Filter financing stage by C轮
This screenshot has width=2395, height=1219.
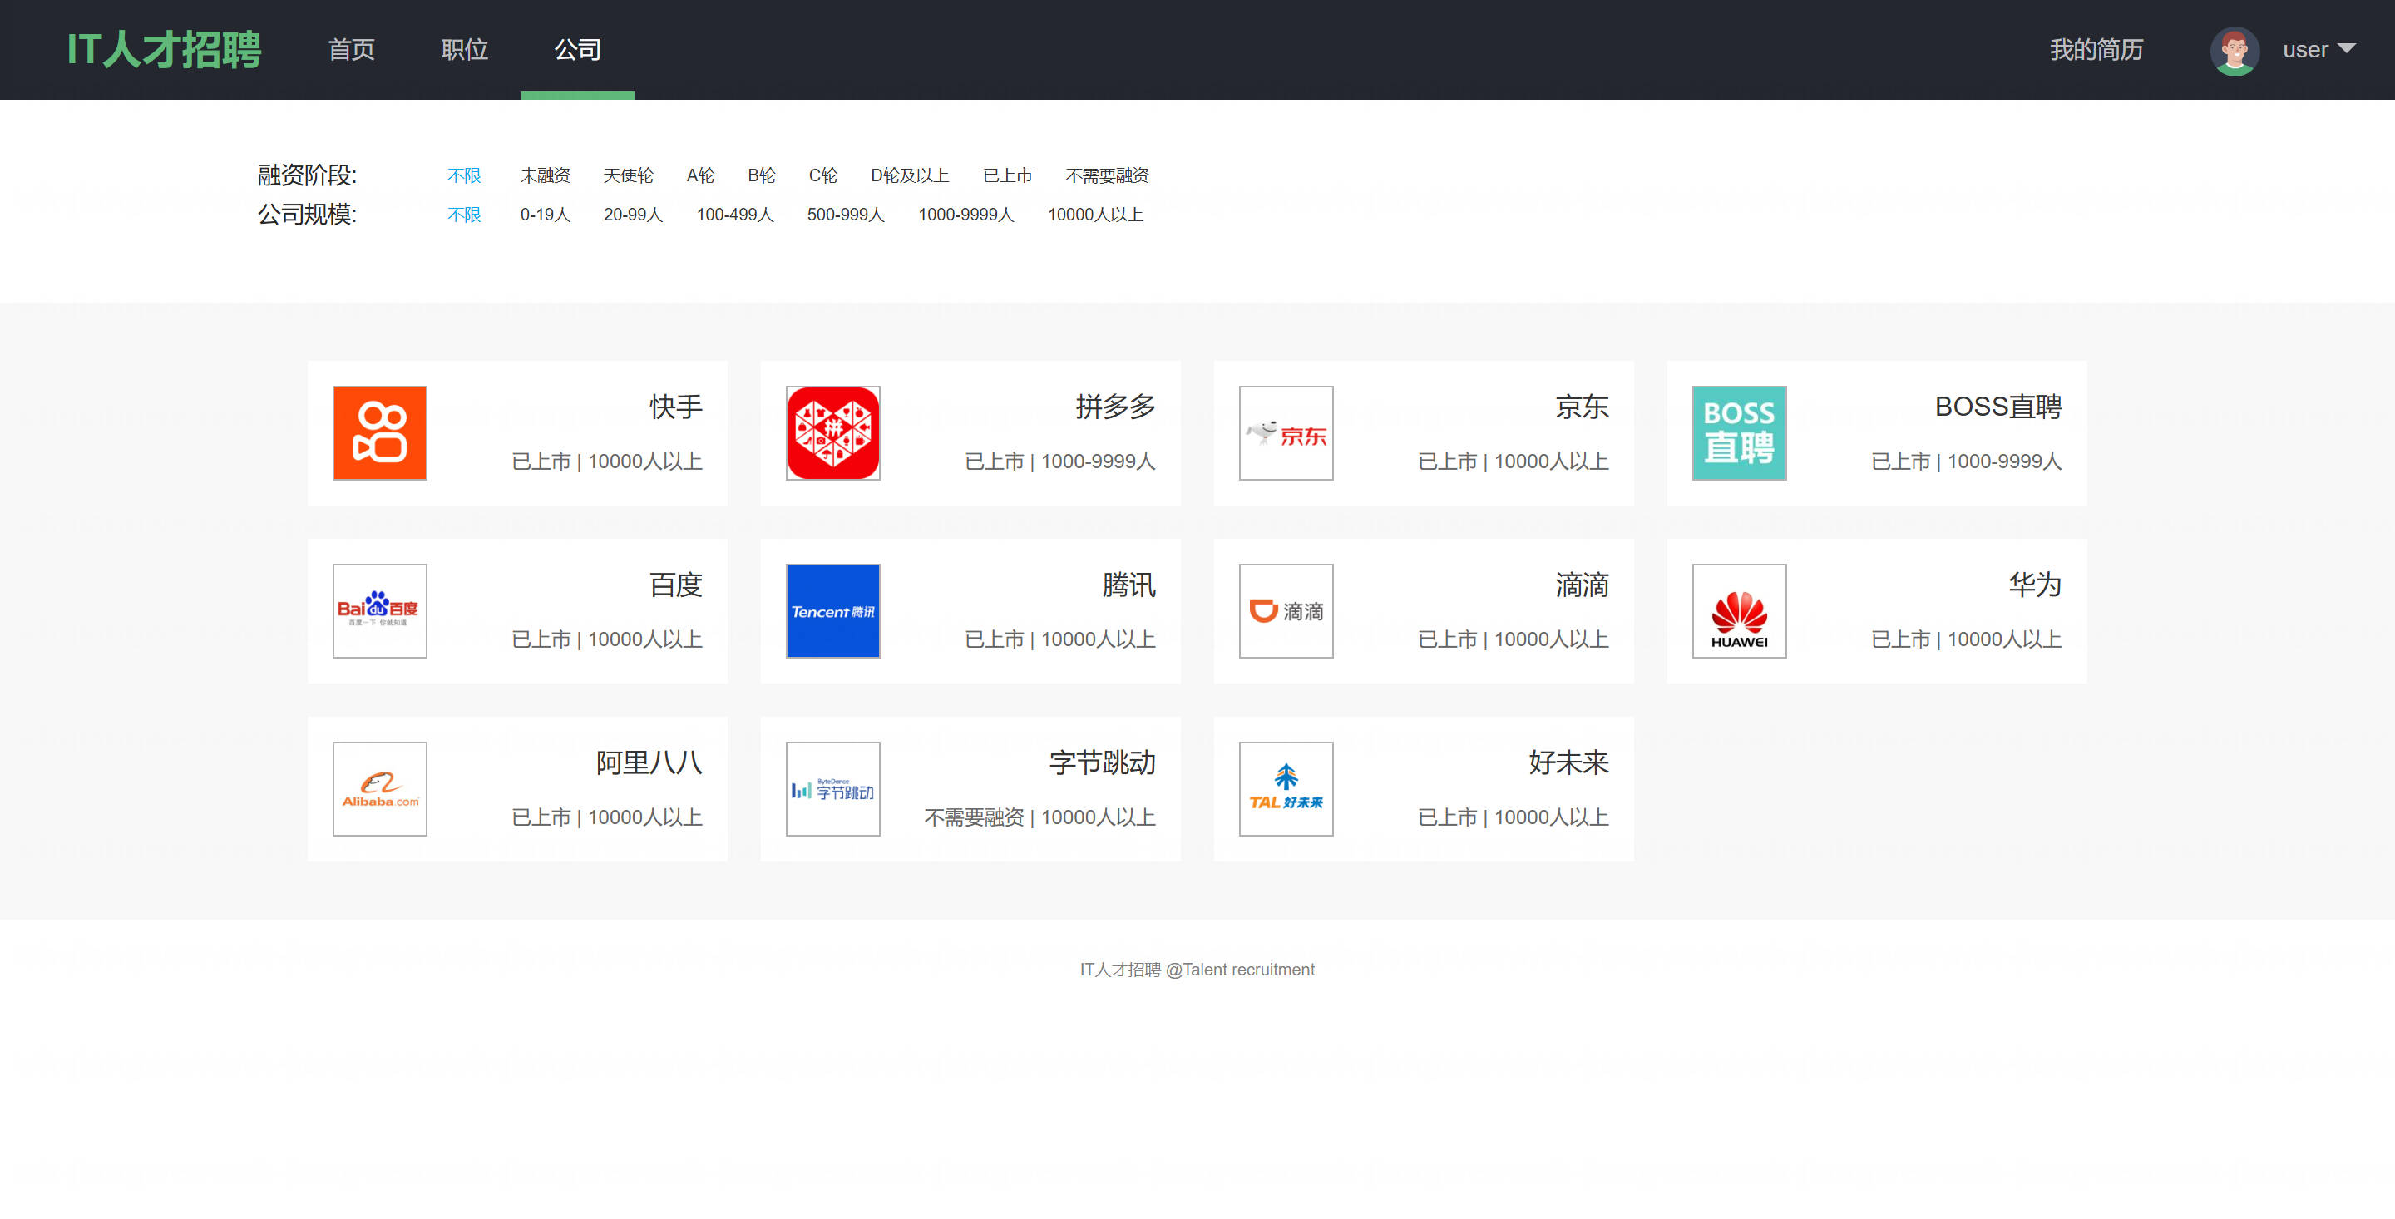coord(822,175)
